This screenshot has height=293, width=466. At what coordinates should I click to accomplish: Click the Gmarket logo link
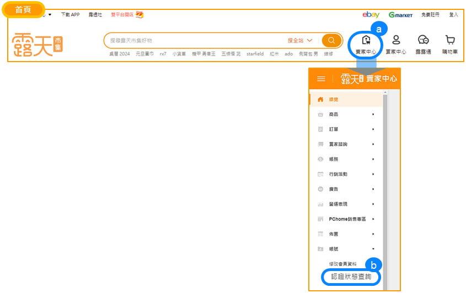[400, 15]
